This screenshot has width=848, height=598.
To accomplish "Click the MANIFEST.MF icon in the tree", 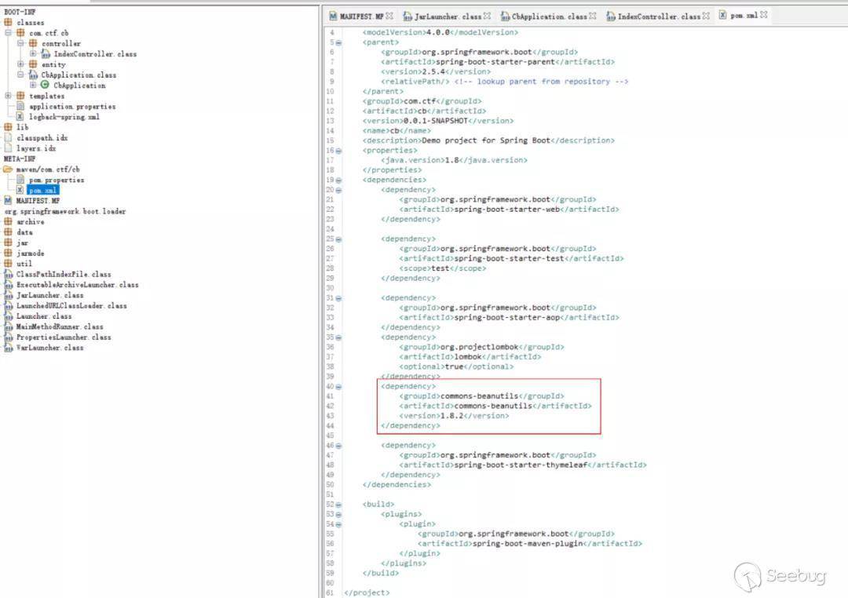I will pos(8,201).
